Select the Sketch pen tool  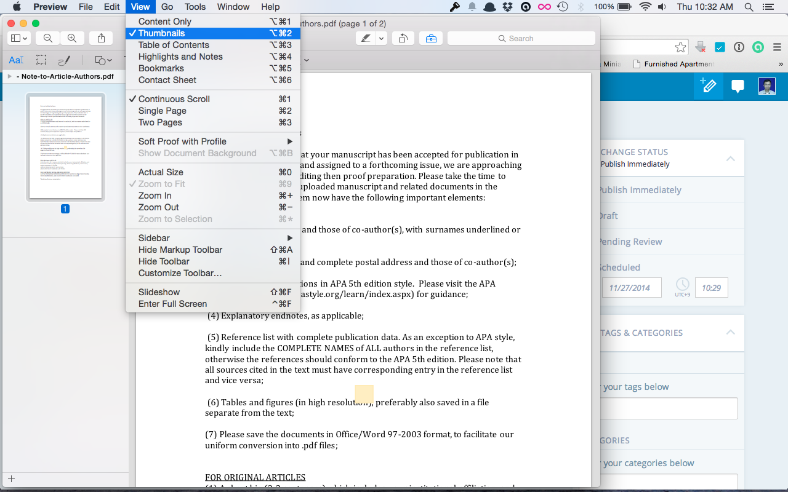pos(64,60)
